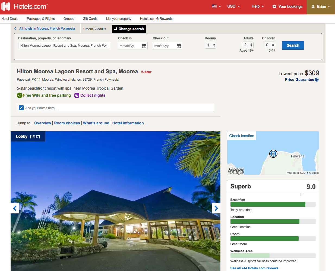Click the Breakfast rating bar
This screenshot has width=335, height=271.
coord(273,204)
